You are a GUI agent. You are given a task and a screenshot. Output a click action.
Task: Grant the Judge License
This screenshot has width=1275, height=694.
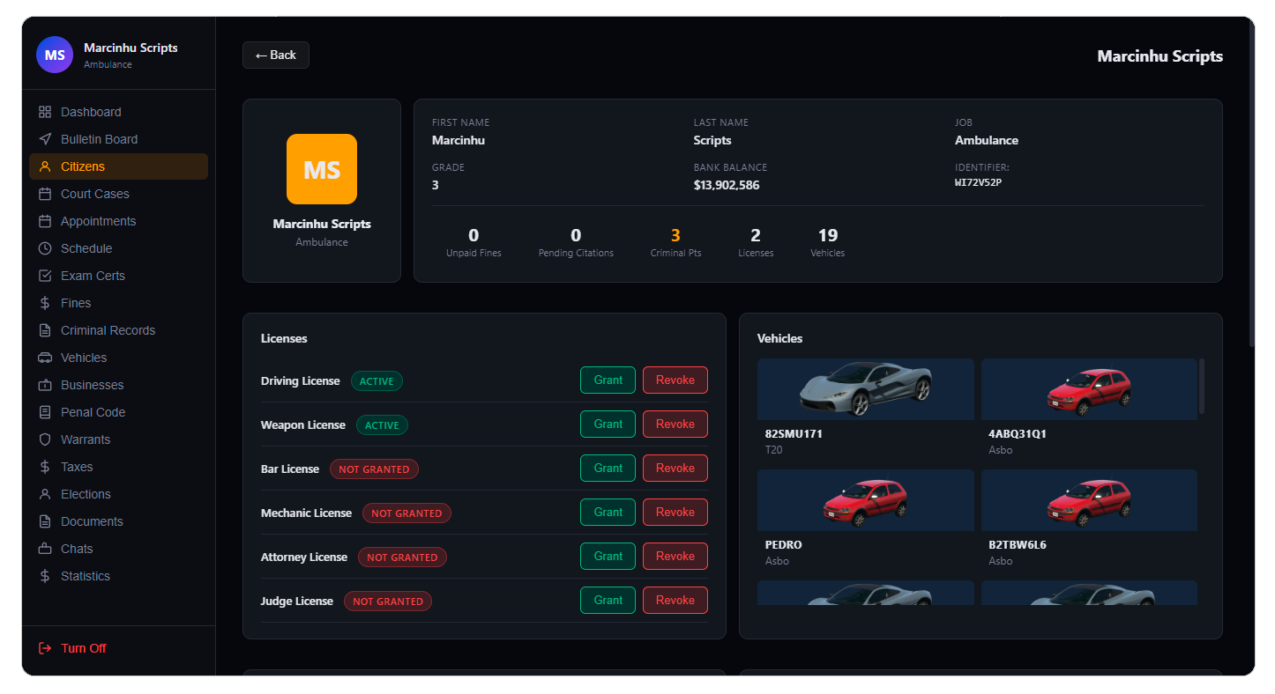[x=608, y=601]
